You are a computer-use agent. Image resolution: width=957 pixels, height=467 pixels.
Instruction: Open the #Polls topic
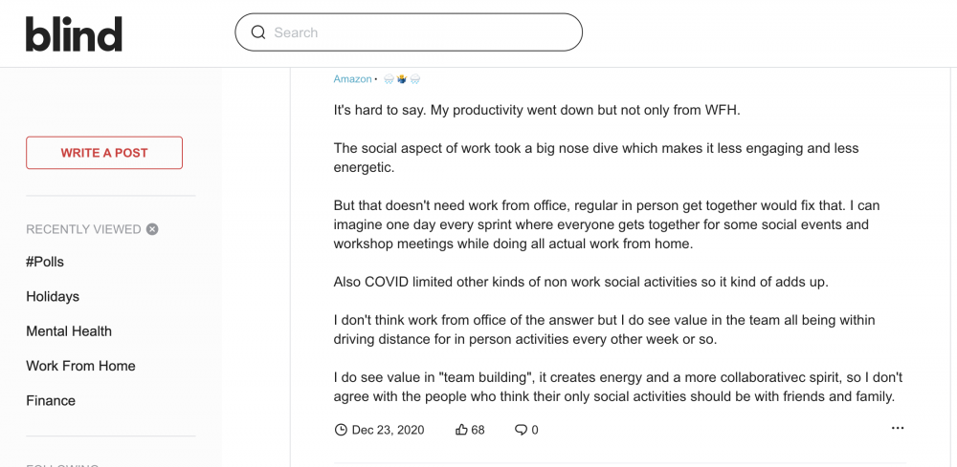click(x=45, y=262)
